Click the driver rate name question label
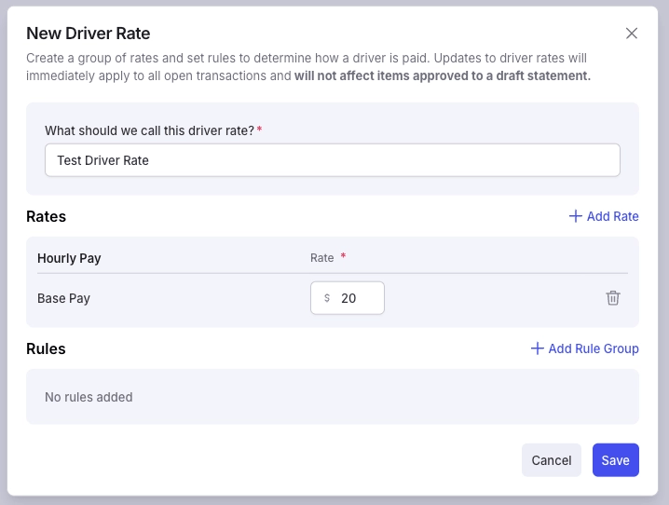The height and width of the screenshot is (505, 669). 149,130
